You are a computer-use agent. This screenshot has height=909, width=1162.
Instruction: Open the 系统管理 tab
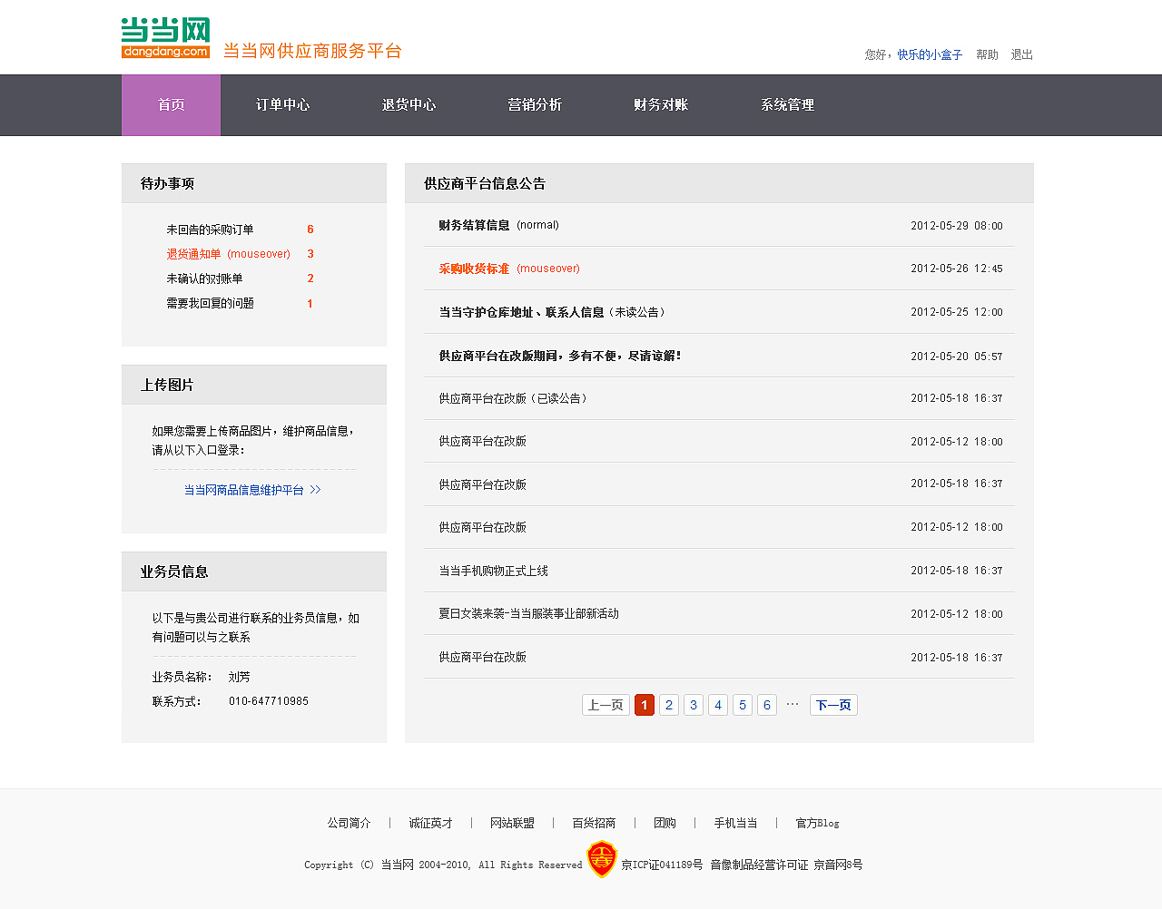pyautogui.click(x=788, y=104)
